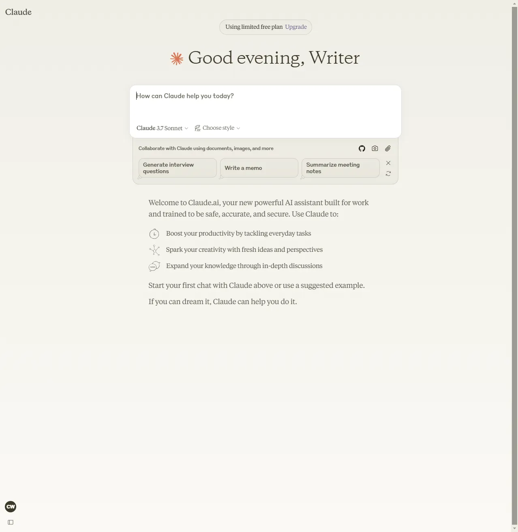Select the Write a memo suggestion
518x532 pixels.
pos(259,168)
